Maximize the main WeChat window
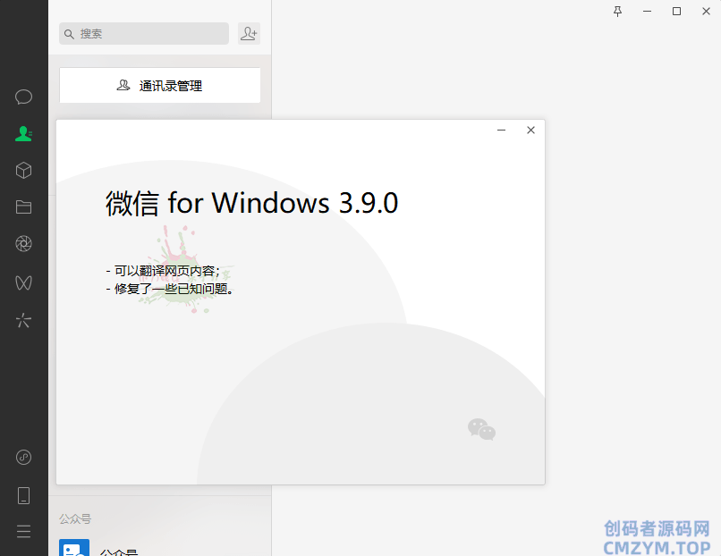The width and height of the screenshot is (721, 556). click(676, 12)
